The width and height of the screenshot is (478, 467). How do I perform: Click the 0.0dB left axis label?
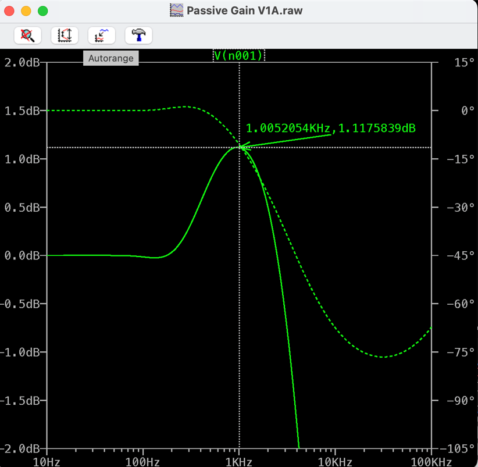(x=22, y=255)
